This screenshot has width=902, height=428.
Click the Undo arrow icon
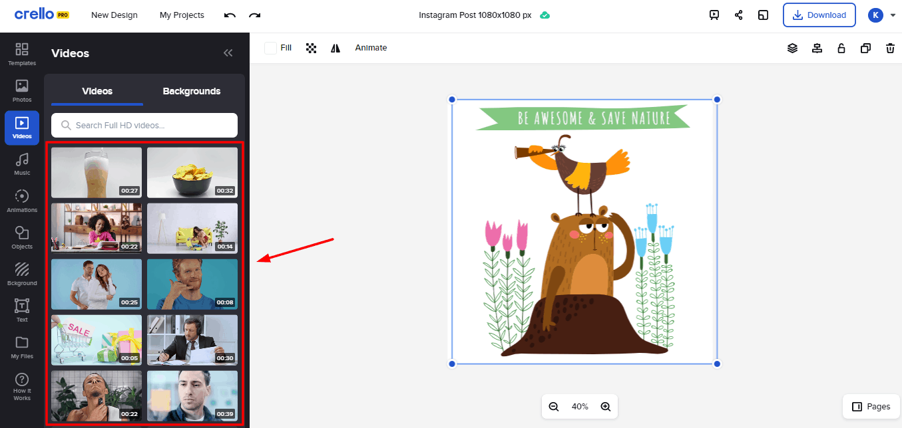[230, 15]
